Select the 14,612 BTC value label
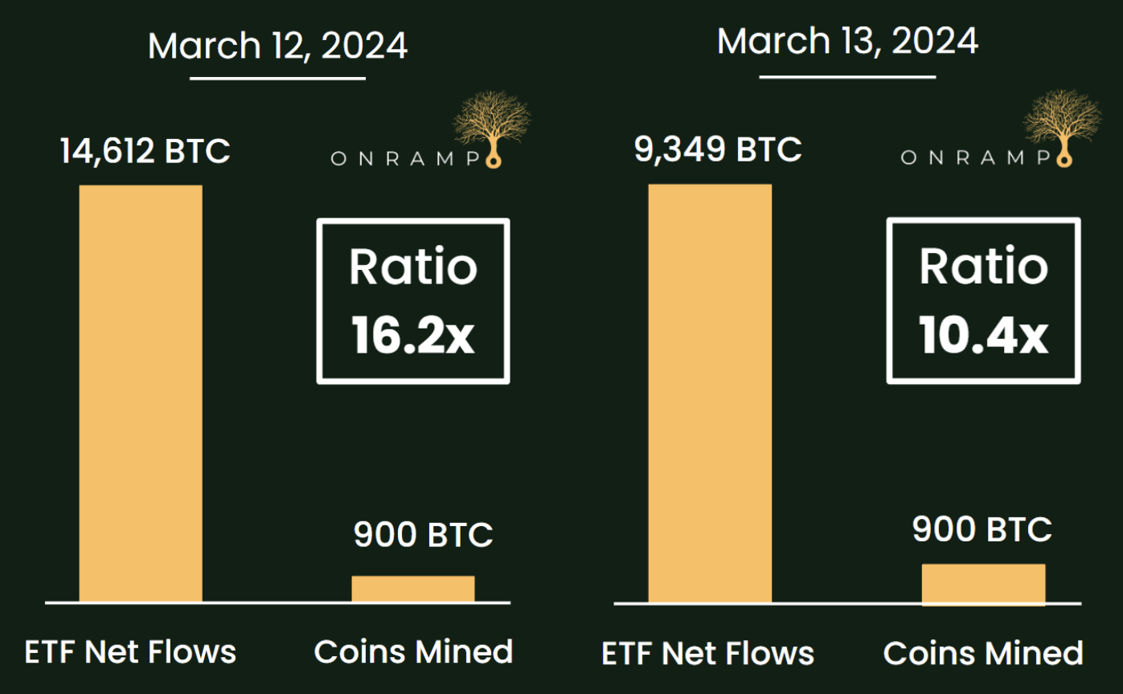 [x=145, y=151]
